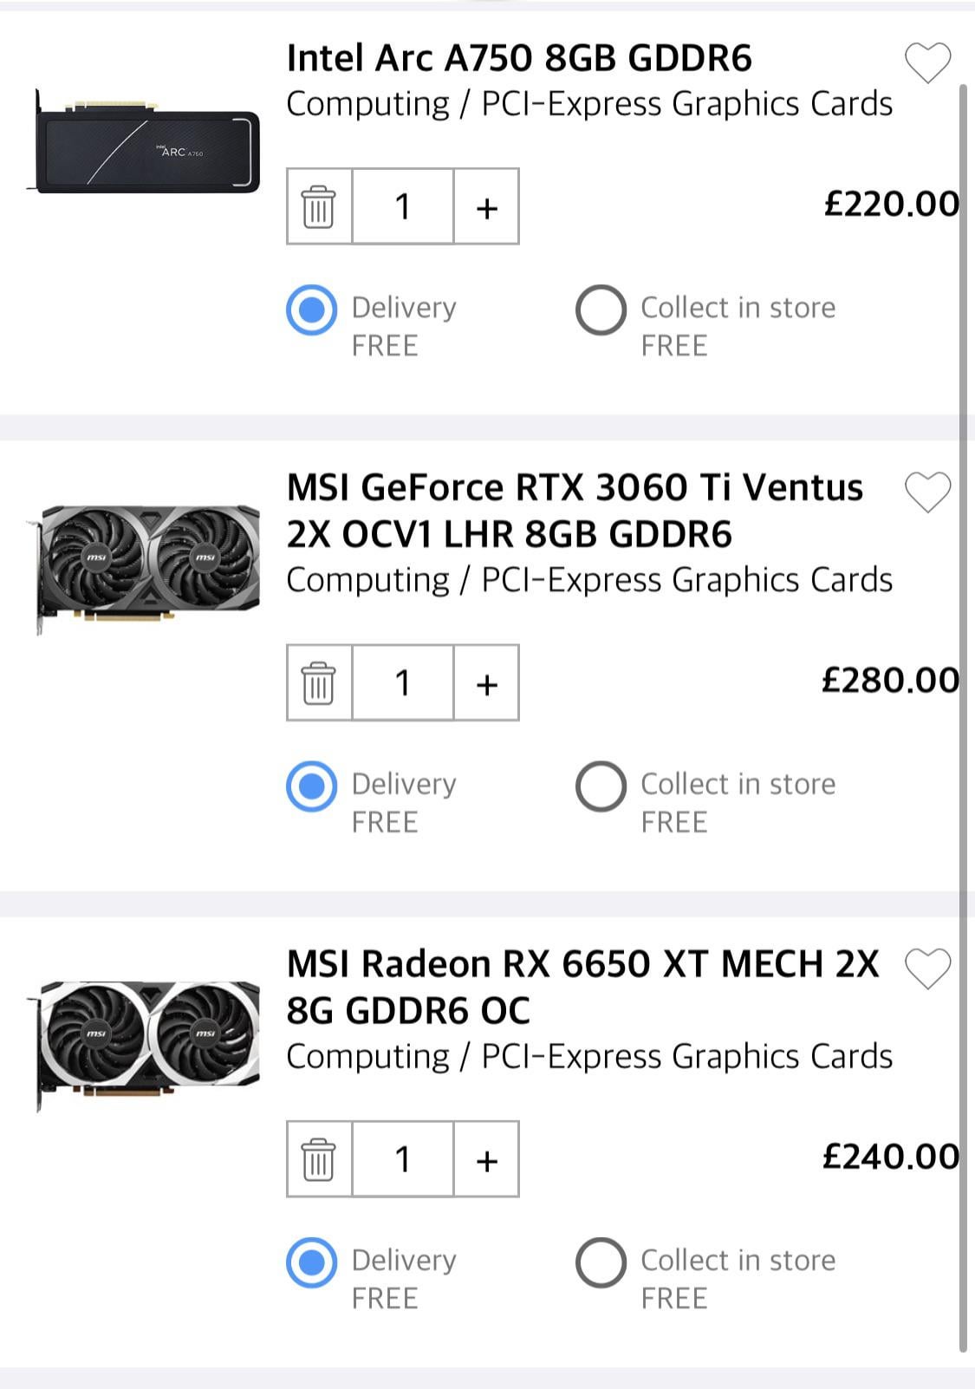Delete RTX 3060 Ti Ventus from basket

(x=319, y=682)
